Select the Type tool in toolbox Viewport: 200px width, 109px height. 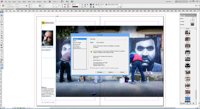[1, 27]
